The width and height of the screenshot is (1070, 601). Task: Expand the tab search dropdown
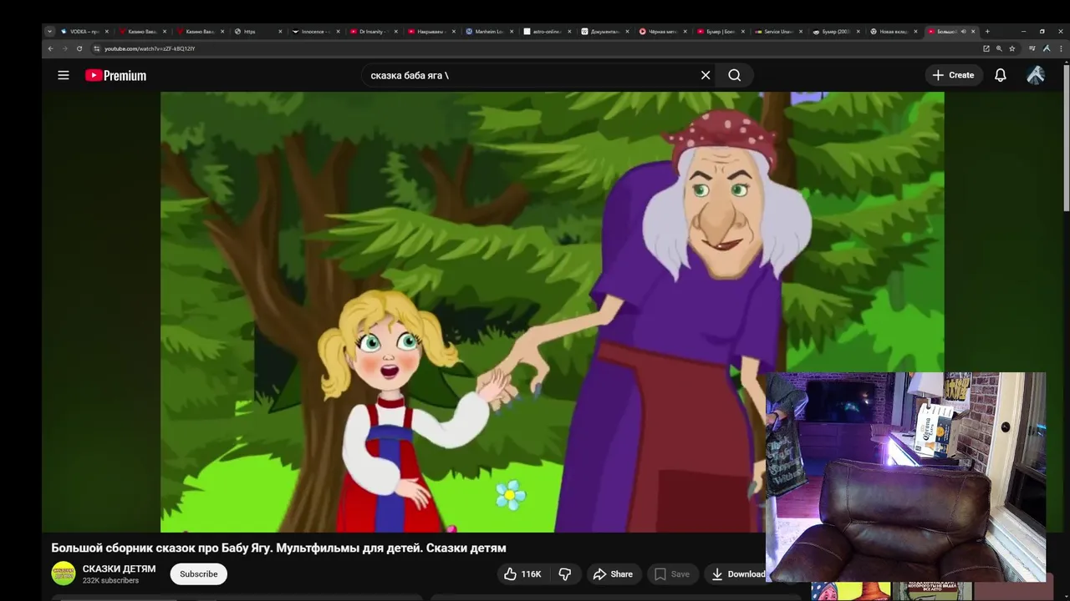pos(49,32)
